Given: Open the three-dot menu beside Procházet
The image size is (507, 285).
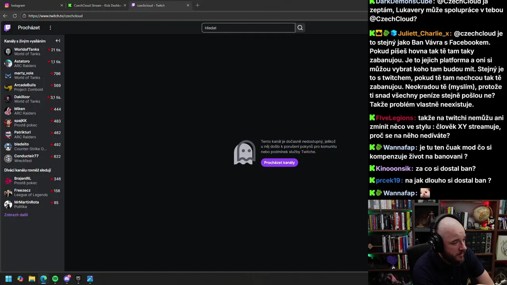Looking at the screenshot, I should pos(50,28).
